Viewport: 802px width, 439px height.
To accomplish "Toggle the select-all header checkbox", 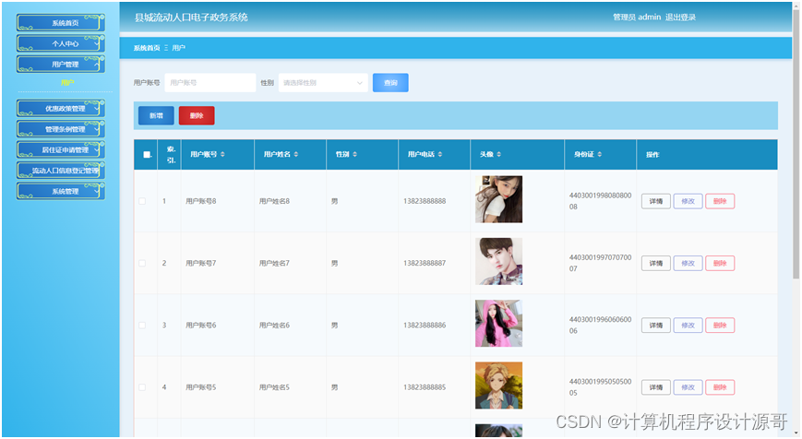I will pyautogui.click(x=147, y=154).
